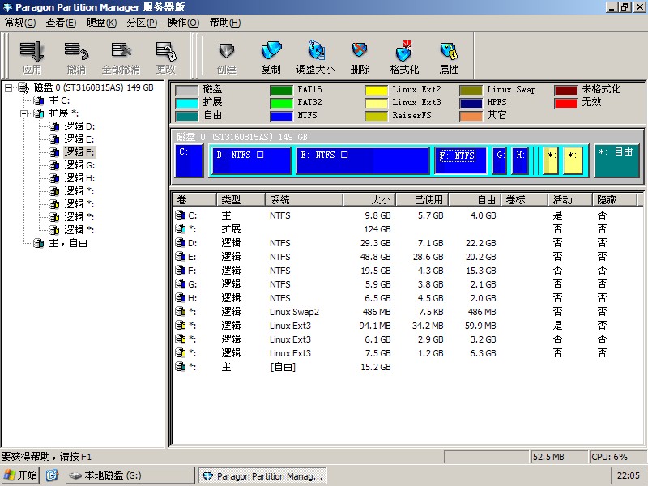Image resolution: width=648 pixels, height=486 pixels.
Task: Launch the 格式化 (Format) partition tool
Action: 404,50
